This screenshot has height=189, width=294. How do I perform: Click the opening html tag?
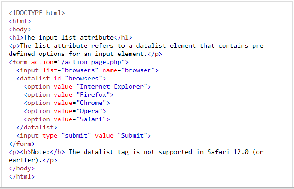click(x=20, y=21)
